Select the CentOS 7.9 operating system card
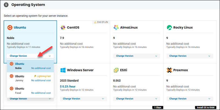220x110 pixels. click(83, 42)
